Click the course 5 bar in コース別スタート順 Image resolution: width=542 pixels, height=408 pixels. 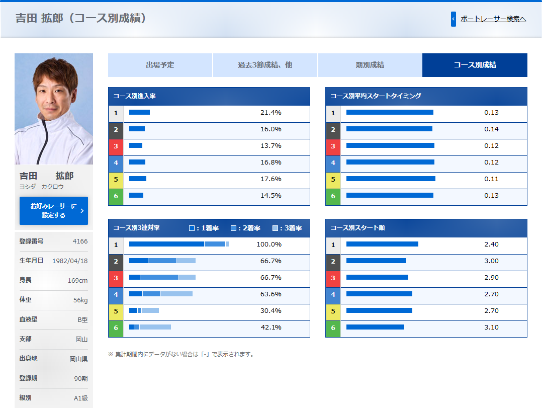(379, 310)
